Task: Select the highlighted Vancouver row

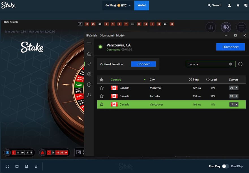Action: tap(171, 104)
